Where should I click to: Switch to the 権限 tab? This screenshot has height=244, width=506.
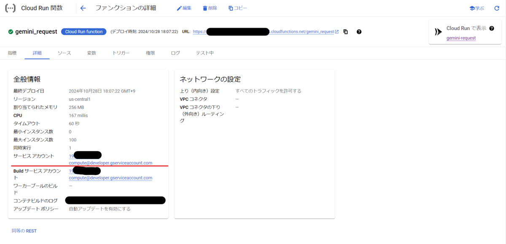(150, 53)
